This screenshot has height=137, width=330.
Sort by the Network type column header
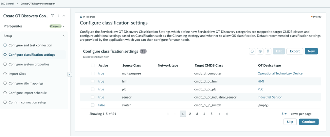click(x=168, y=66)
